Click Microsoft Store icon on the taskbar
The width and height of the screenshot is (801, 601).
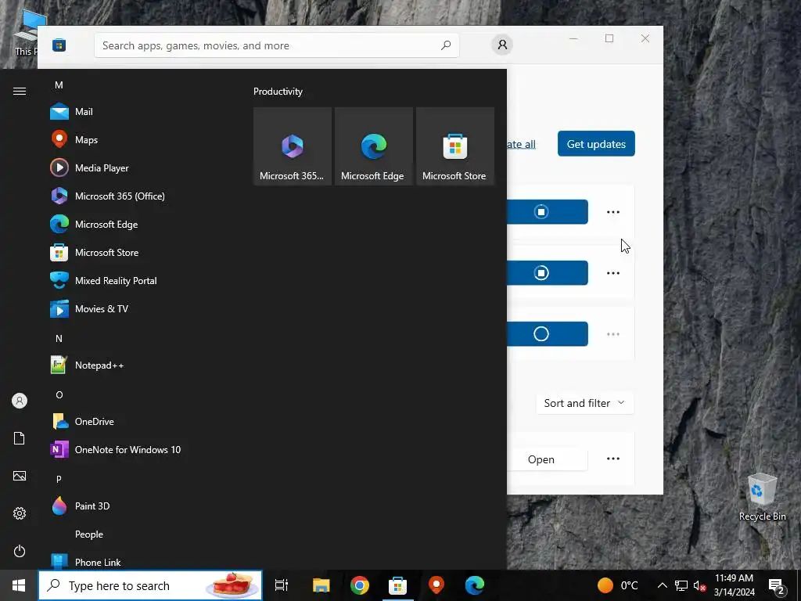(x=397, y=585)
